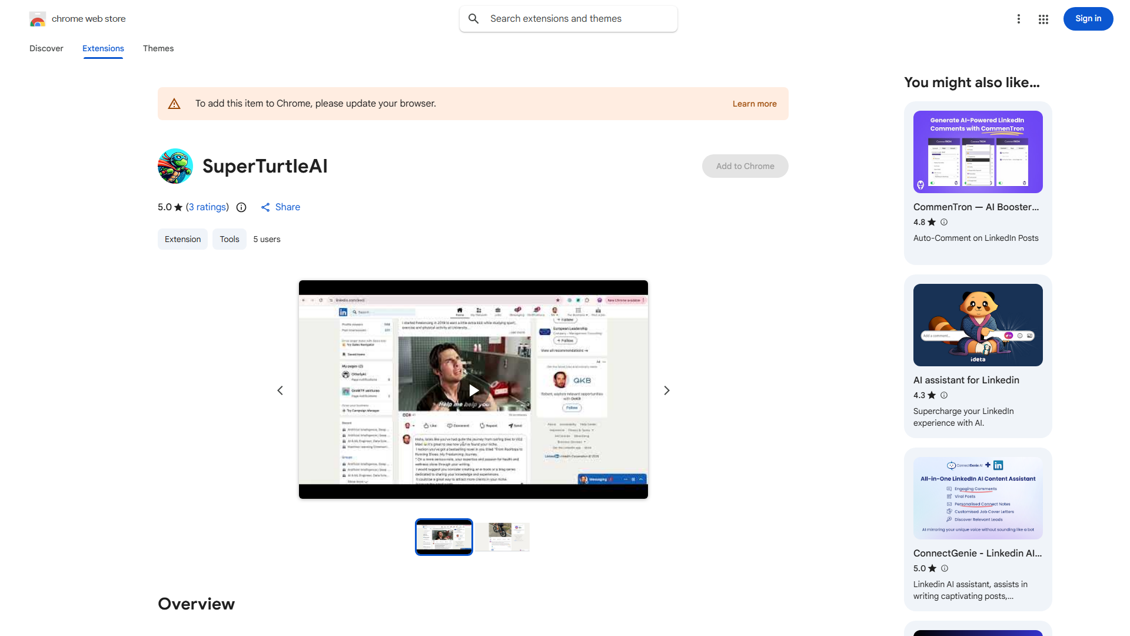Click the info icon next to ConnectGenie 5.0 rating

pos(945,568)
